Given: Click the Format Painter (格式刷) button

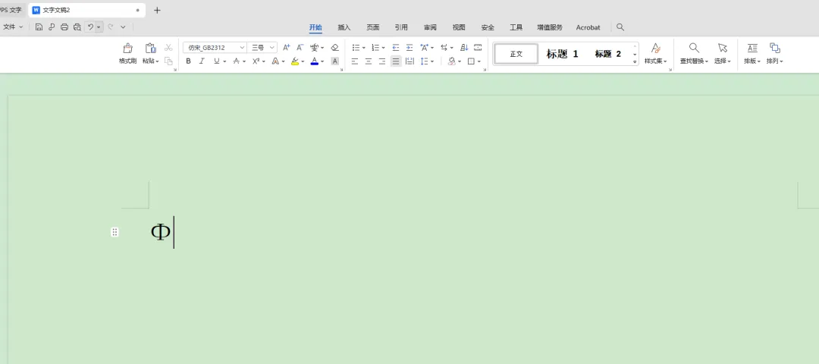Looking at the screenshot, I should point(127,54).
